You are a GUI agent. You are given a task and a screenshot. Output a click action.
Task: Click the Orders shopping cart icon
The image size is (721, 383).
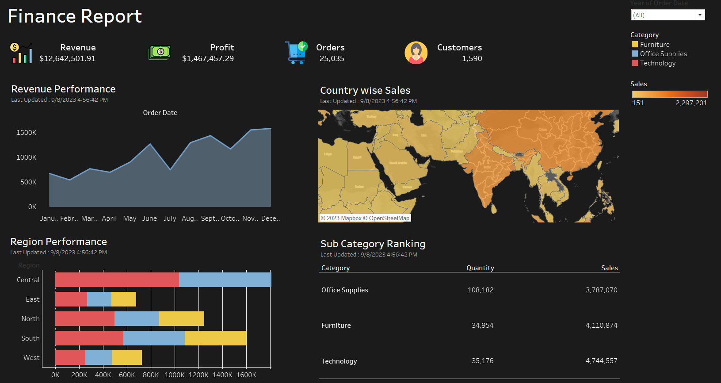click(x=296, y=53)
